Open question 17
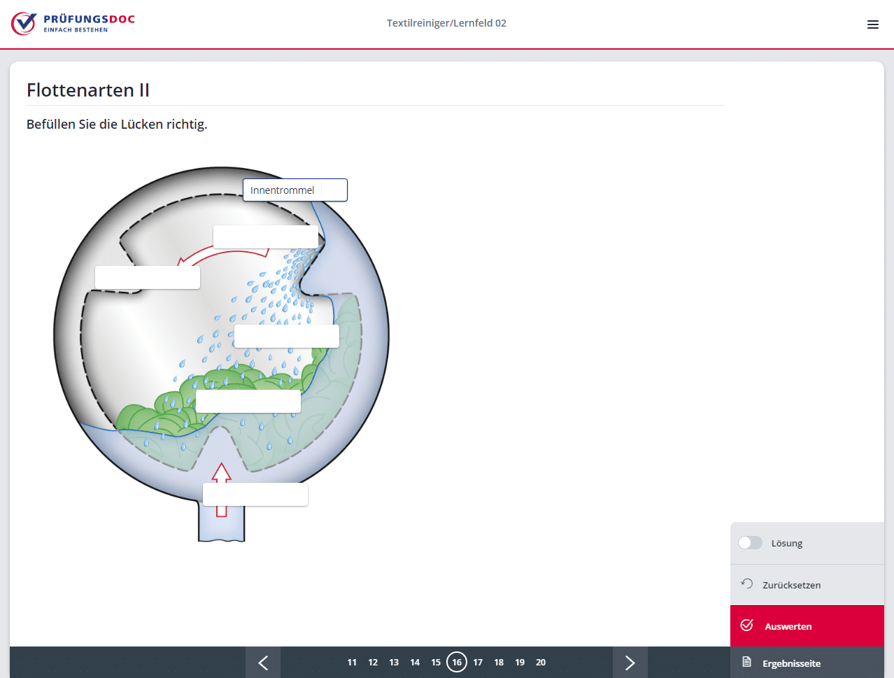The image size is (894, 678). [478, 663]
